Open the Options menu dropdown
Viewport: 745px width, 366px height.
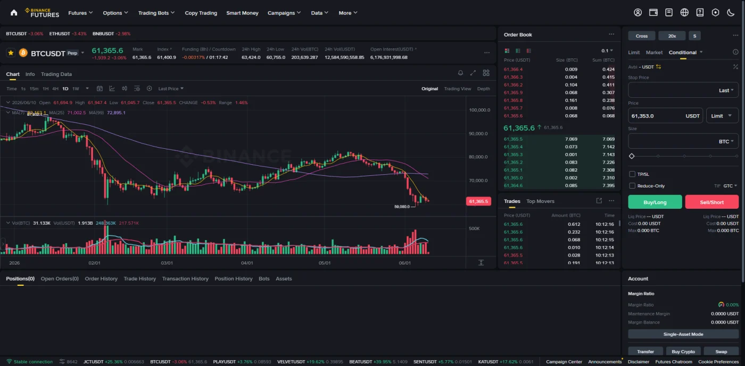point(115,13)
